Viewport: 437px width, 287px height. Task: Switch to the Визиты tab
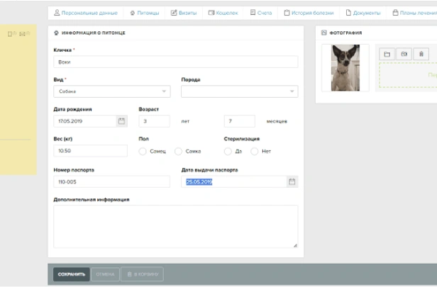click(184, 13)
